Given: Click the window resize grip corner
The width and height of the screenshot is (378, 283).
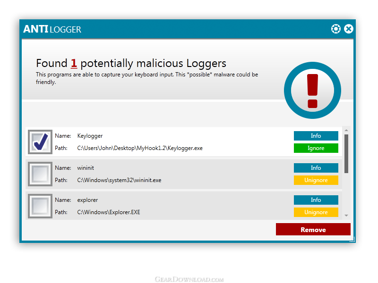Looking at the screenshot, I should pyautogui.click(x=352, y=240).
